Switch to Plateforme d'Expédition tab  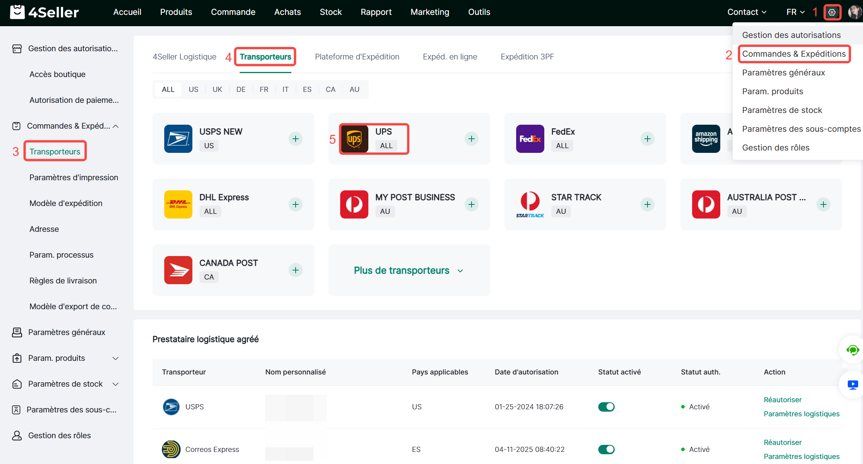coord(357,57)
